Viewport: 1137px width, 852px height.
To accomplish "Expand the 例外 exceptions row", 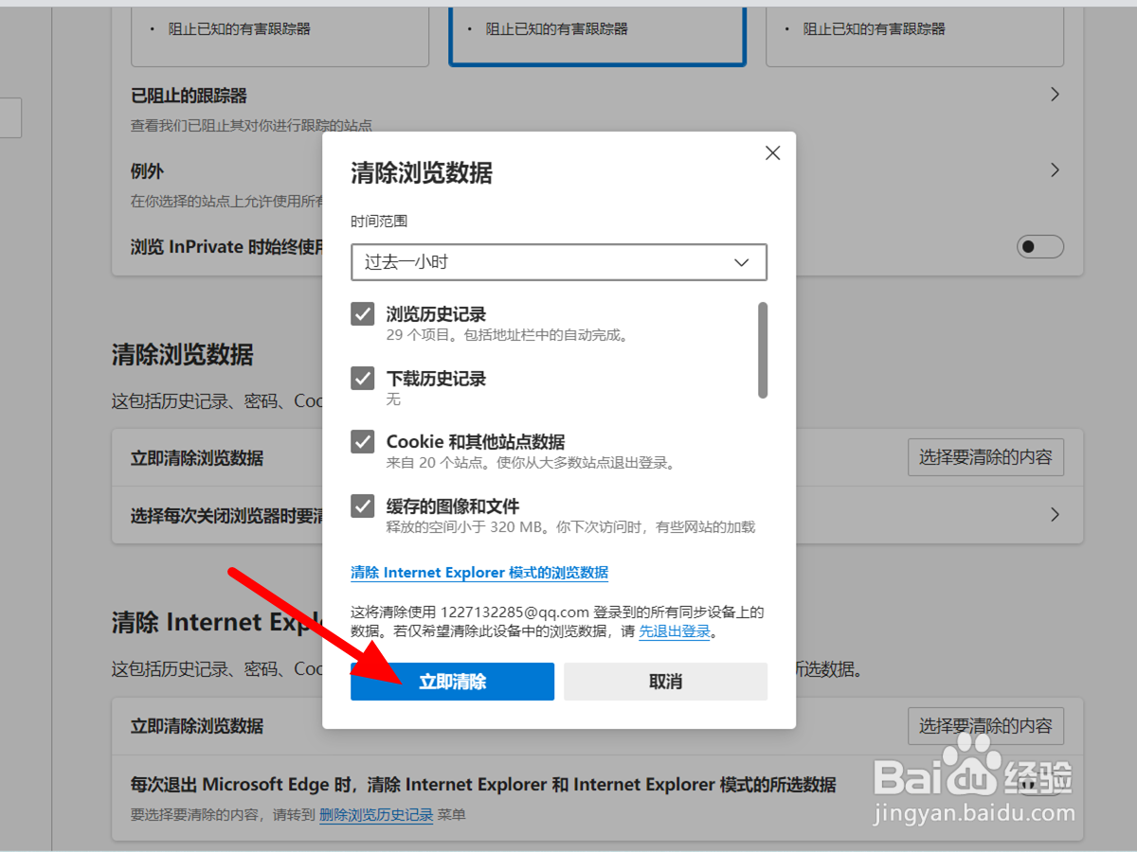I will tap(1055, 170).
